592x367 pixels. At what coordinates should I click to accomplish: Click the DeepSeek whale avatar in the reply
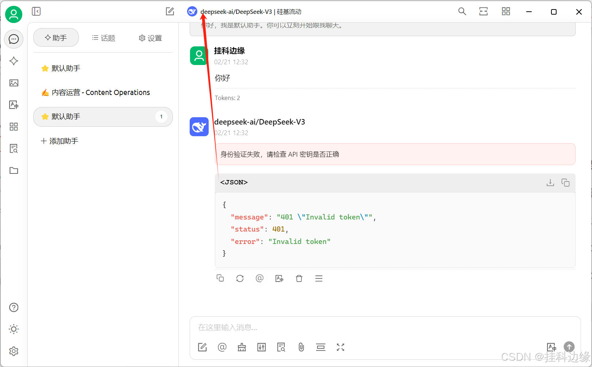click(x=199, y=127)
